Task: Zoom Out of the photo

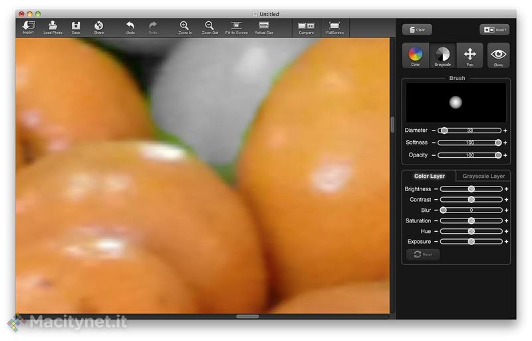Action: point(209,27)
